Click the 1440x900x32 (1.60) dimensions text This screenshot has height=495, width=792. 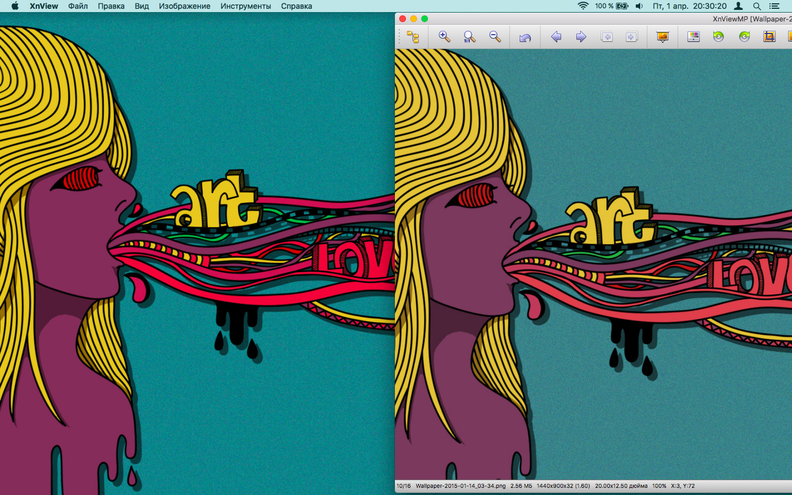click(563, 486)
